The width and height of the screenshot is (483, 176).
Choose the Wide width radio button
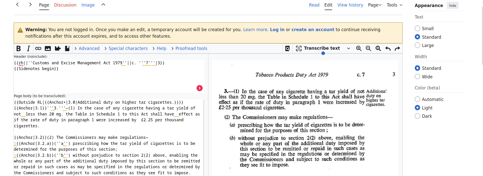tap(417, 77)
